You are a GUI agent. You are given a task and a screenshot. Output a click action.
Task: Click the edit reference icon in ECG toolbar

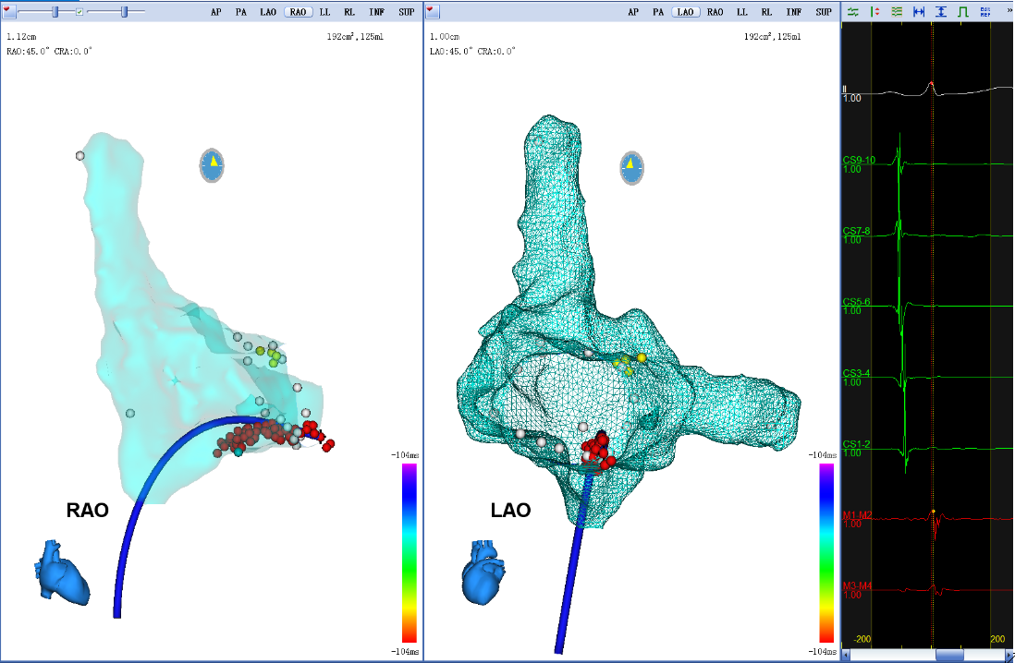coord(984,11)
